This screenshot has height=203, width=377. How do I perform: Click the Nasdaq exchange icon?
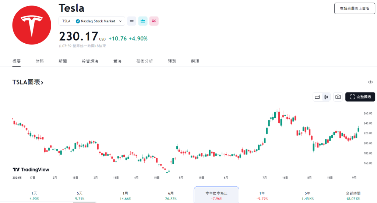click(x=78, y=21)
